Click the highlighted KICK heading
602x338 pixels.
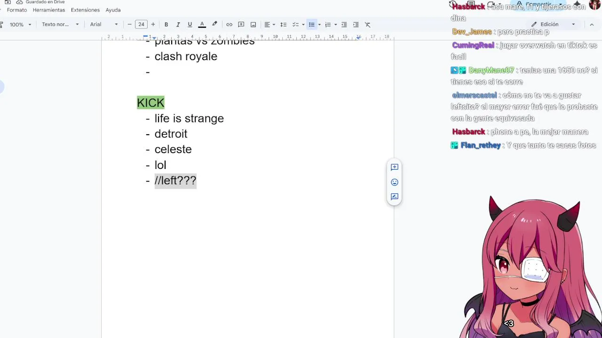click(150, 103)
